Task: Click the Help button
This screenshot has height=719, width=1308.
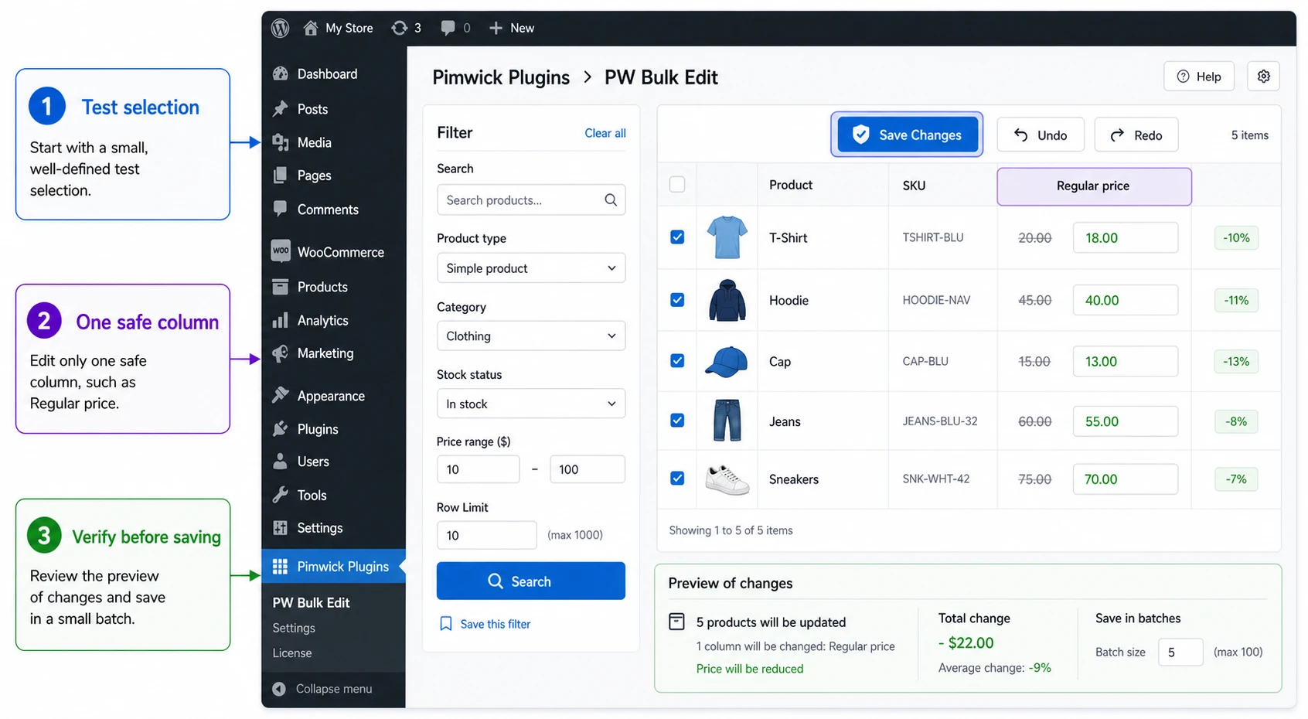Action: (x=1199, y=77)
